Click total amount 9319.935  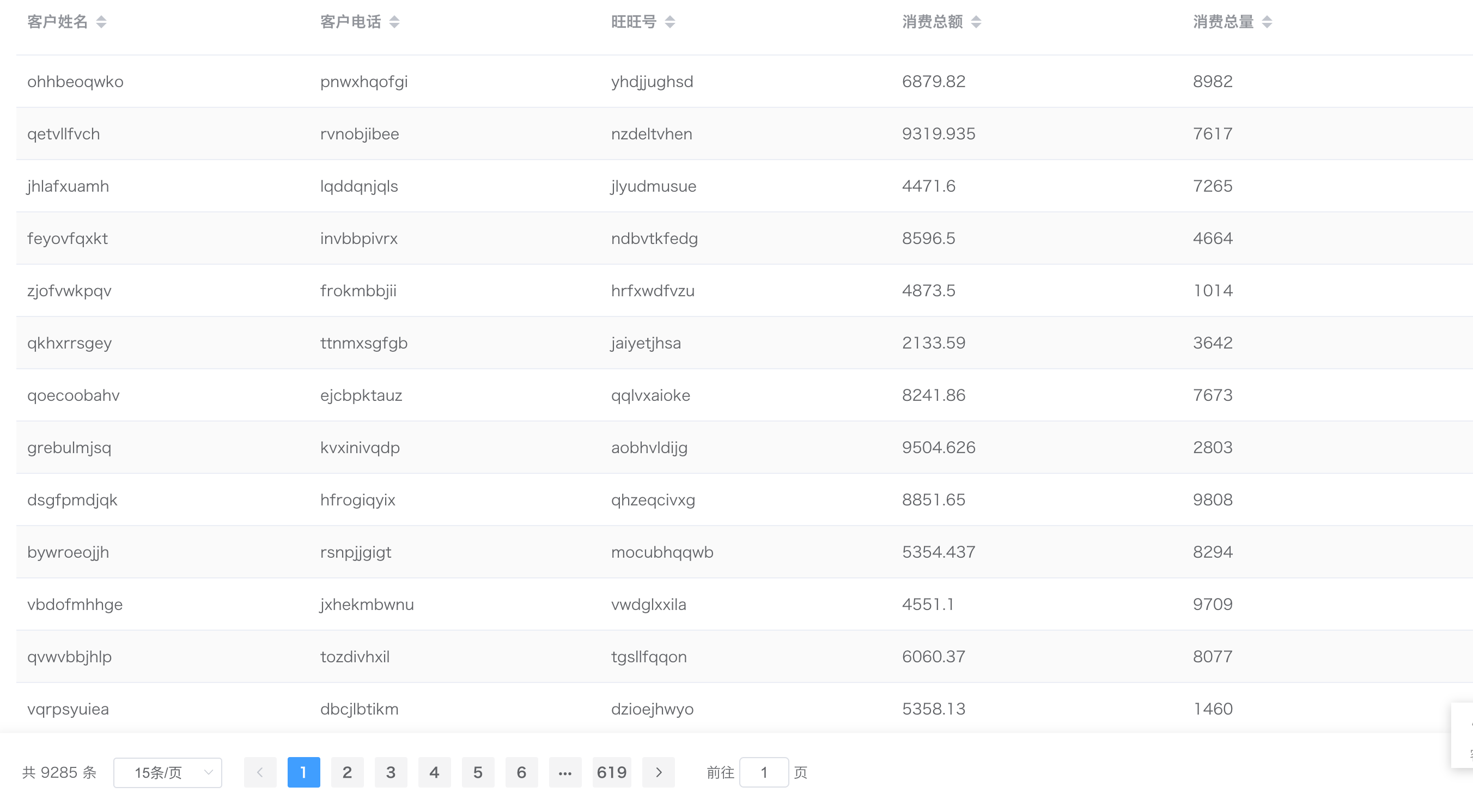tap(939, 134)
